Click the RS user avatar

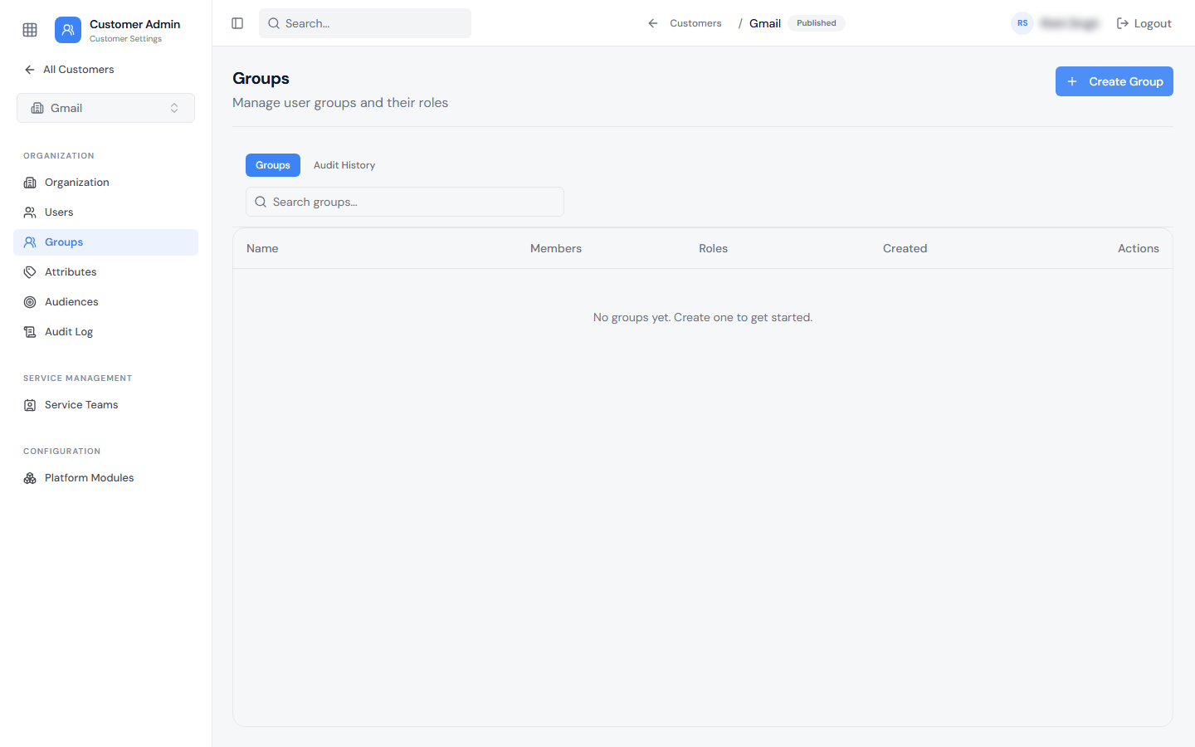tap(1022, 23)
